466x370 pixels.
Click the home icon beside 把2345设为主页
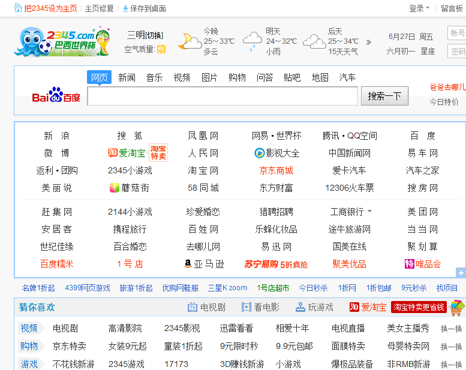pos(18,8)
